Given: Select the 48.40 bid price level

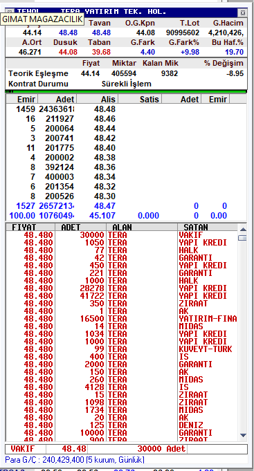Looking at the screenshot, I should coord(105,148).
